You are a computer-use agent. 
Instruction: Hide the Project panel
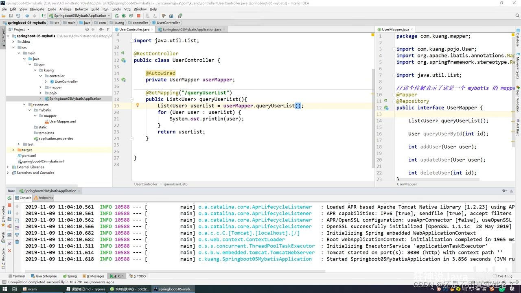coord(109,29)
